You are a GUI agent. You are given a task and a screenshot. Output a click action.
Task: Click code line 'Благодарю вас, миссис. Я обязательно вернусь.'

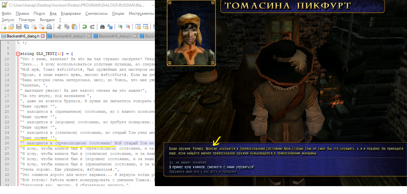click(x=76, y=185)
